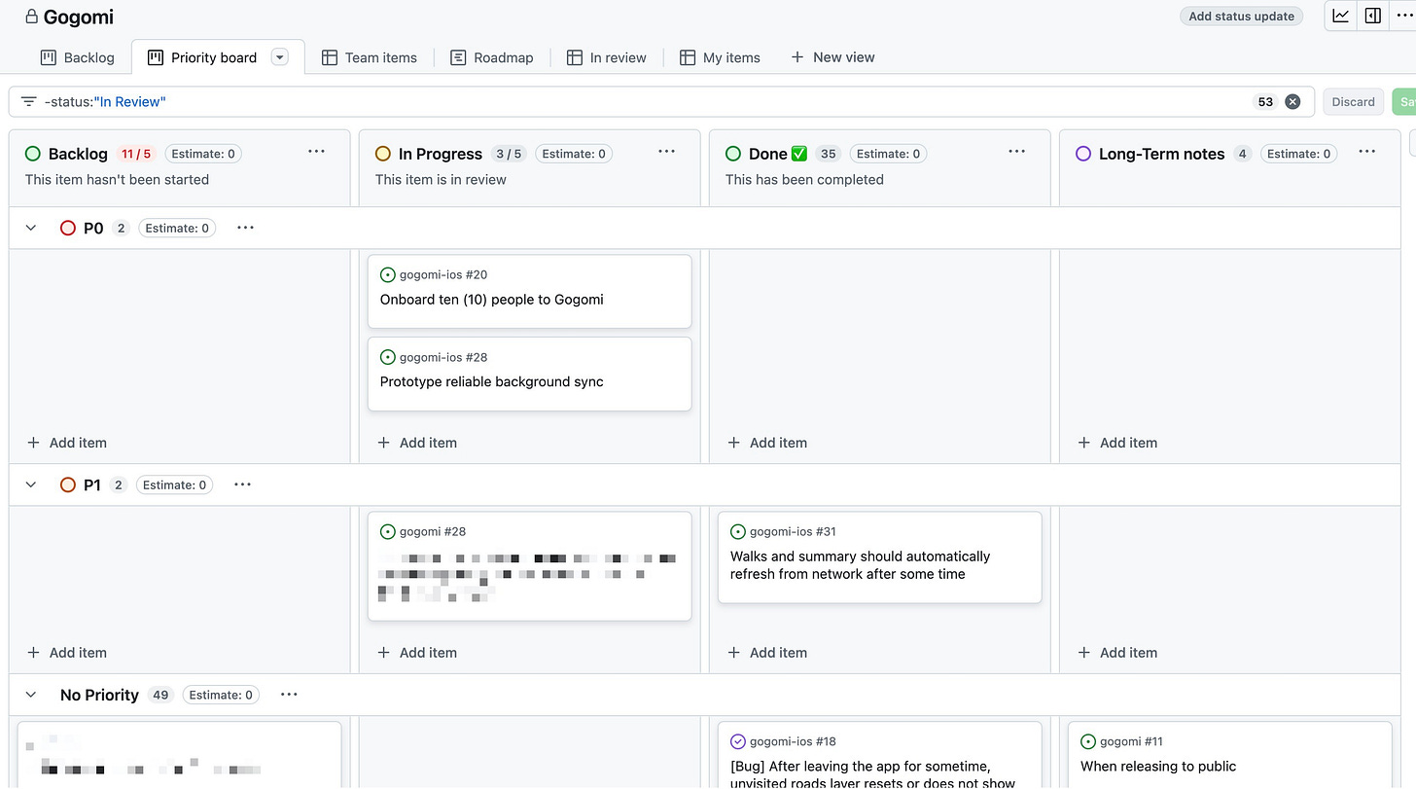
Task: Add item to Backlog in P1 group
Action: (x=66, y=653)
